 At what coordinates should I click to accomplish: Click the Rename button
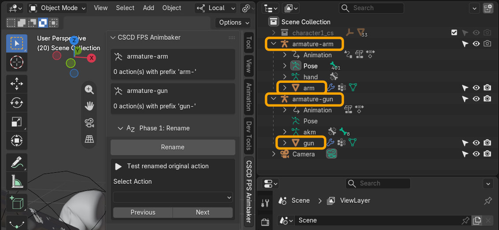(173, 147)
